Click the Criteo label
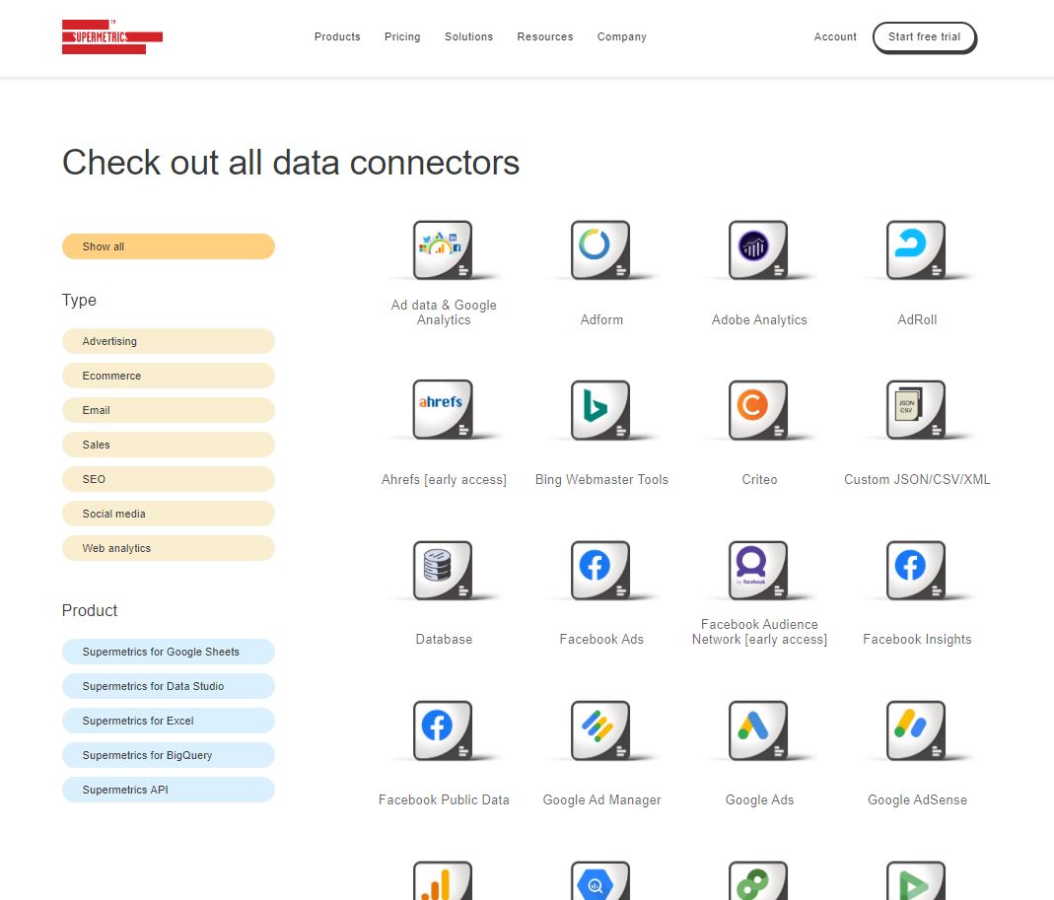Screen dimensions: 1054x900 (x=759, y=480)
